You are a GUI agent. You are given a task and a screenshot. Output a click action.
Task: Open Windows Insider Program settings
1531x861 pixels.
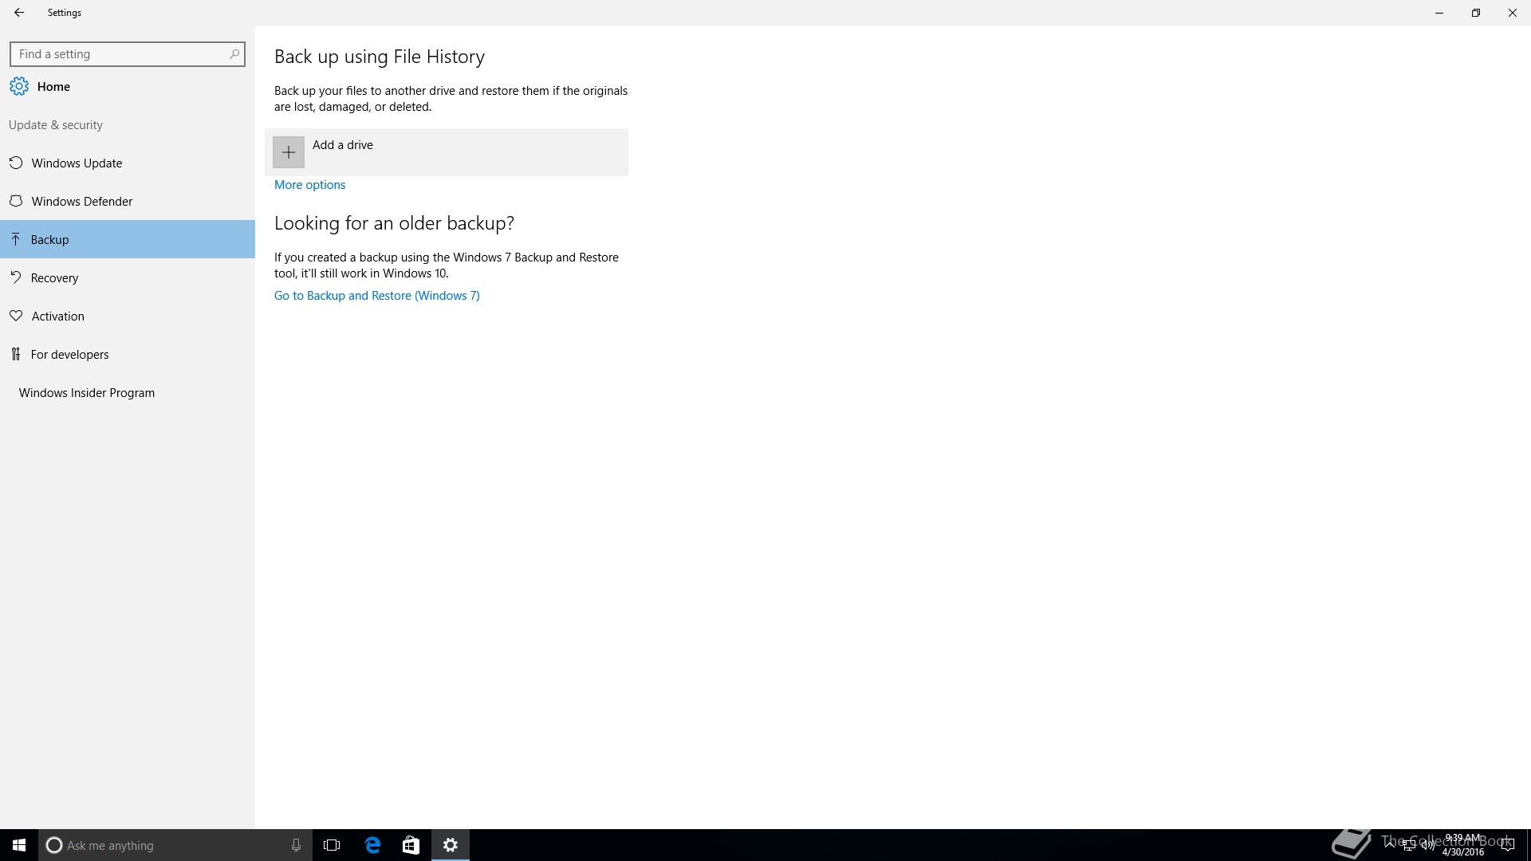[x=128, y=392]
